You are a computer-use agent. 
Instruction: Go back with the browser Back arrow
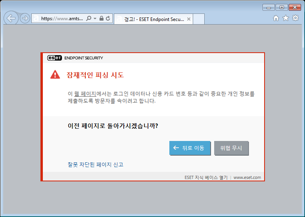click(x=11, y=18)
